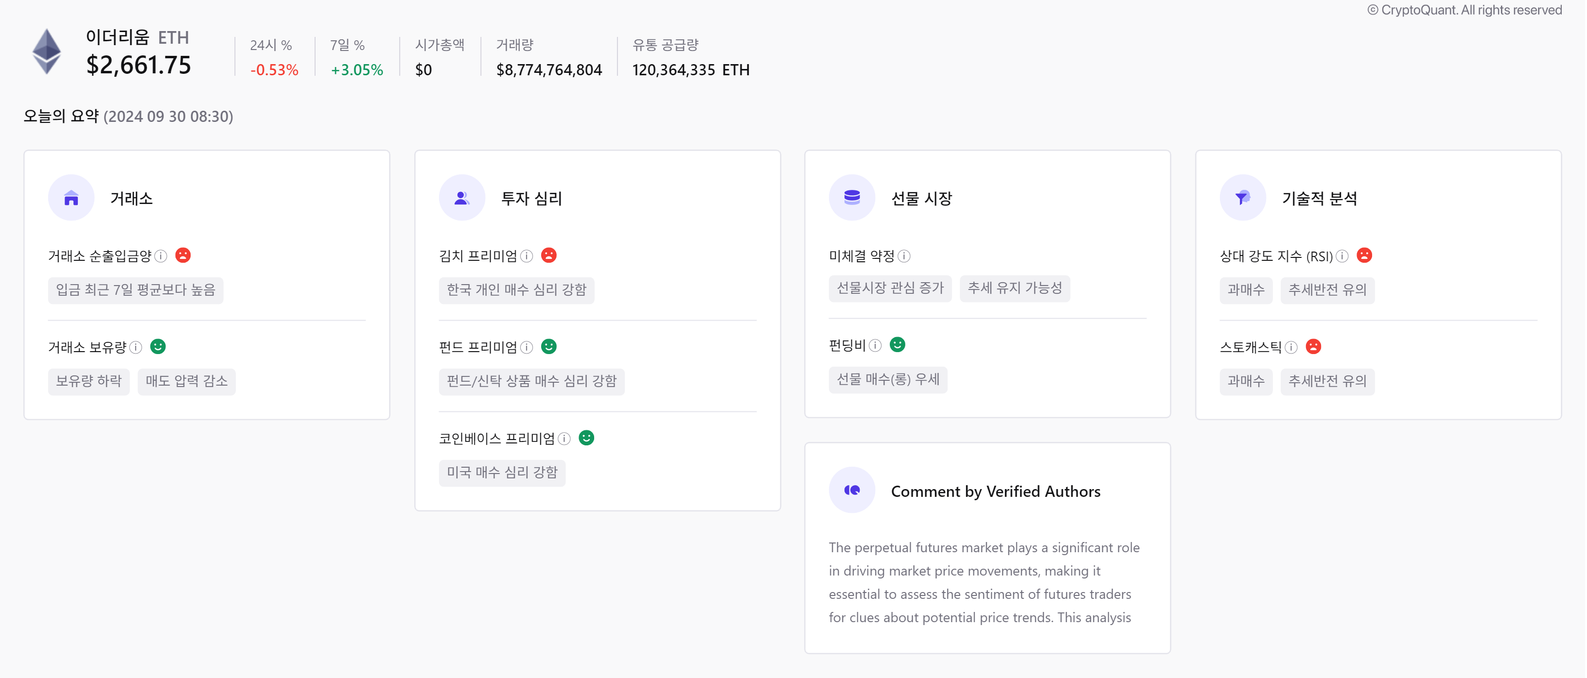Click green smiley for 펀딩비

[898, 344]
